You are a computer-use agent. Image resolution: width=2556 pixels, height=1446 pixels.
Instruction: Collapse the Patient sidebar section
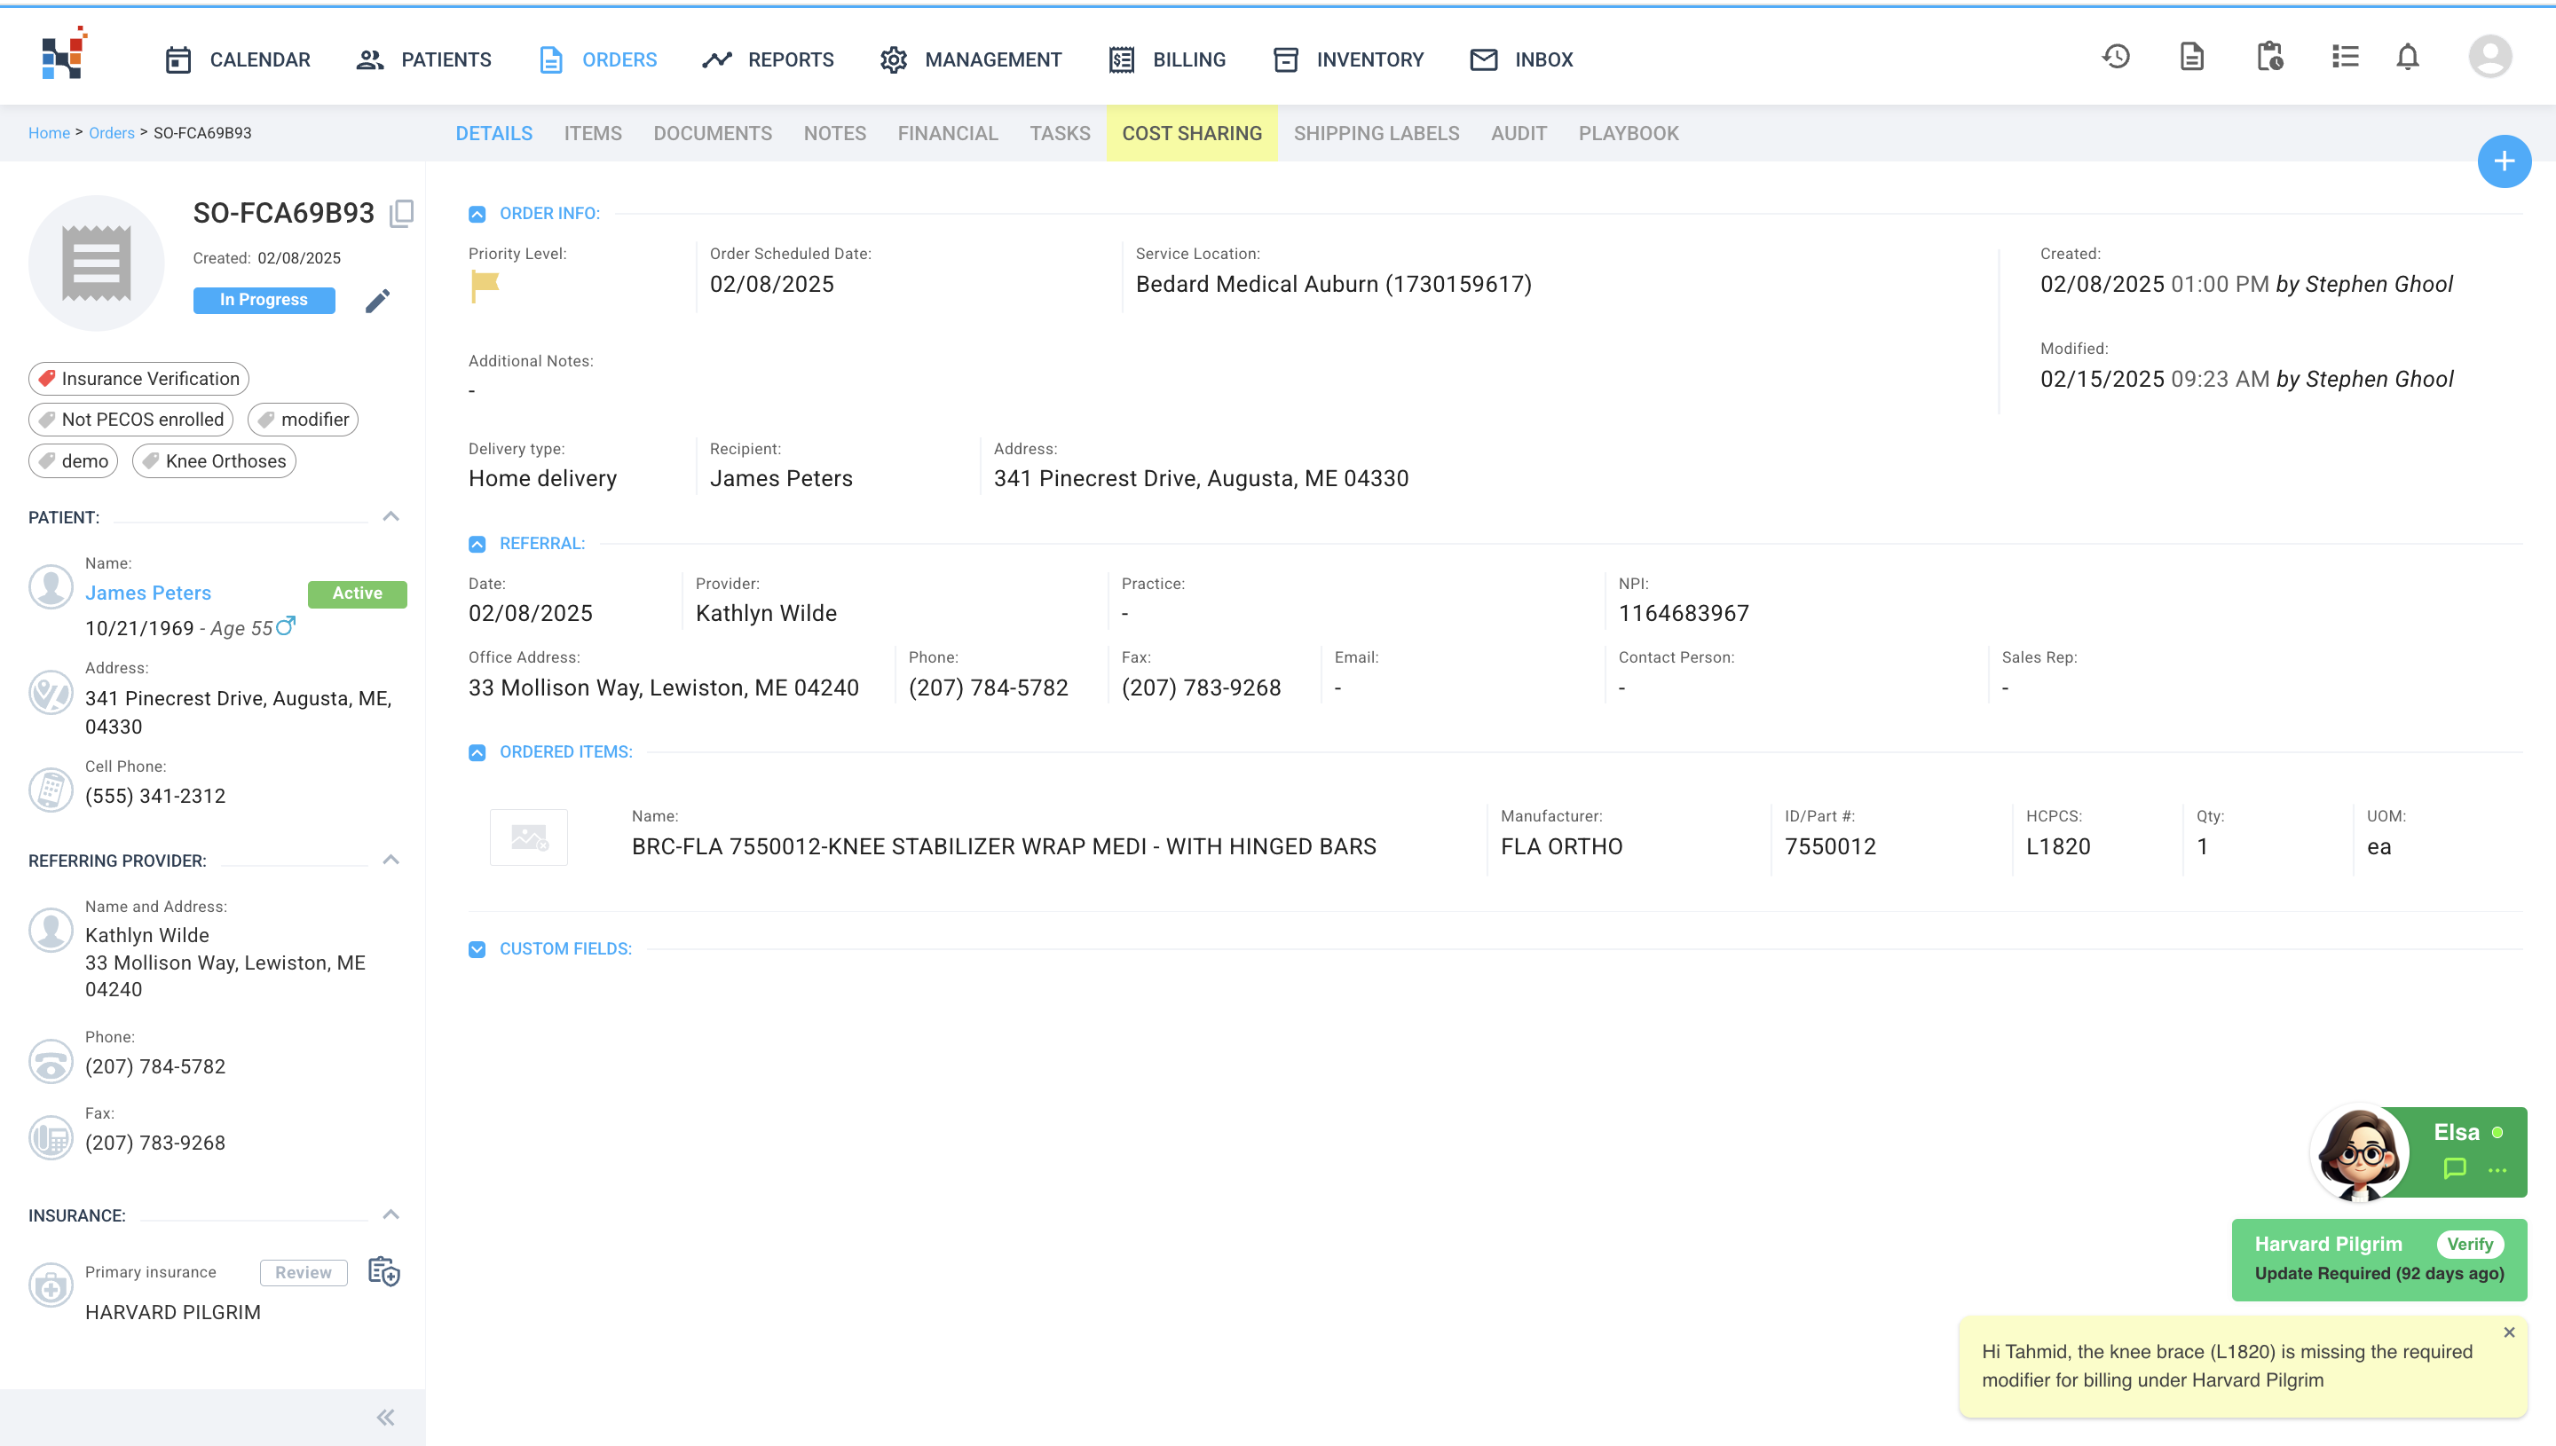click(x=390, y=516)
